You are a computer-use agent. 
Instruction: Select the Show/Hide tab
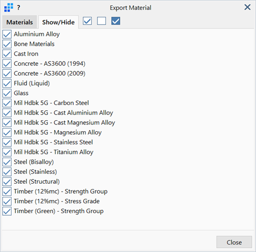[58, 22]
